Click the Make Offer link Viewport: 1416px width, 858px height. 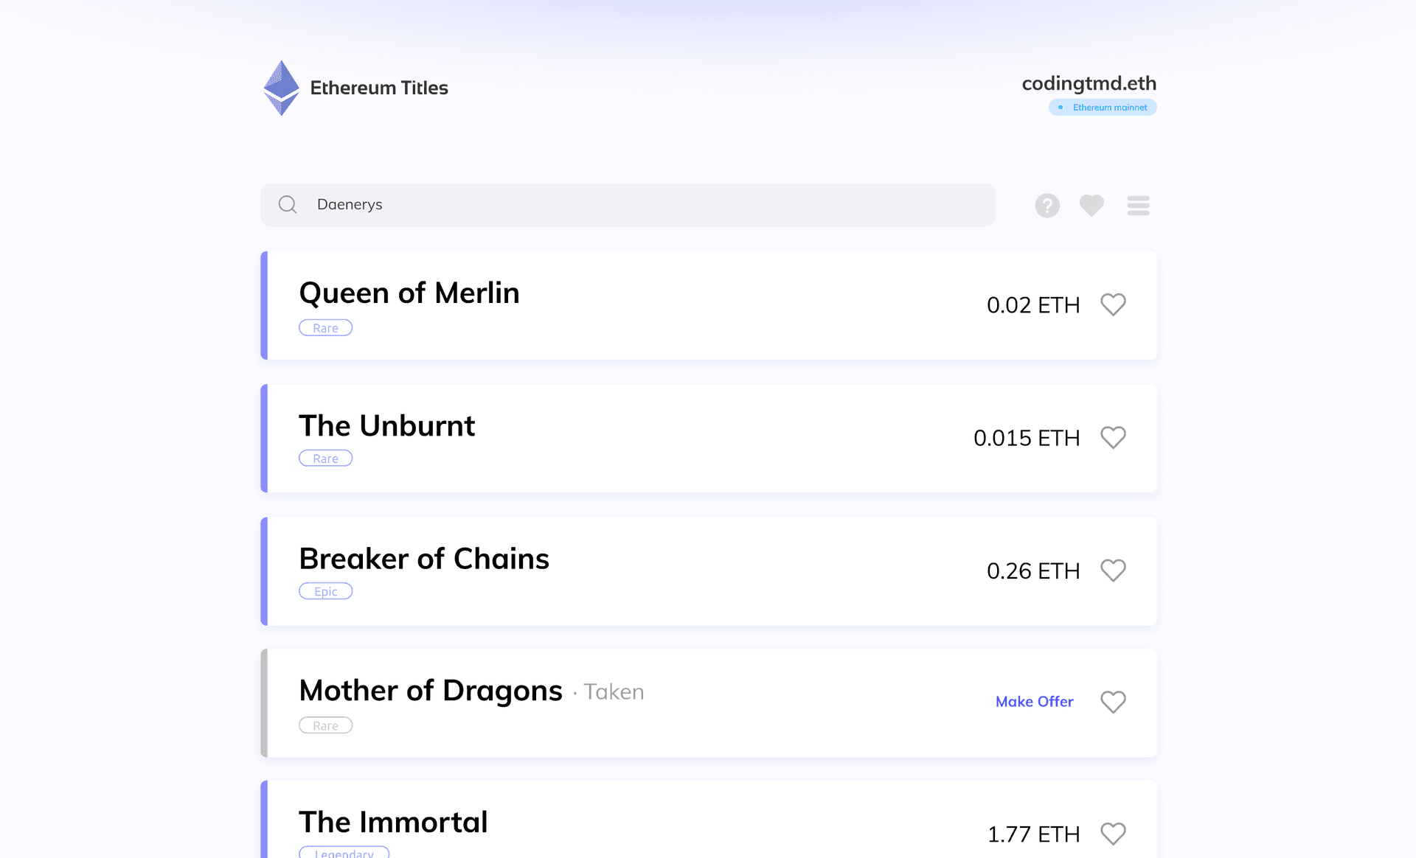(x=1034, y=702)
